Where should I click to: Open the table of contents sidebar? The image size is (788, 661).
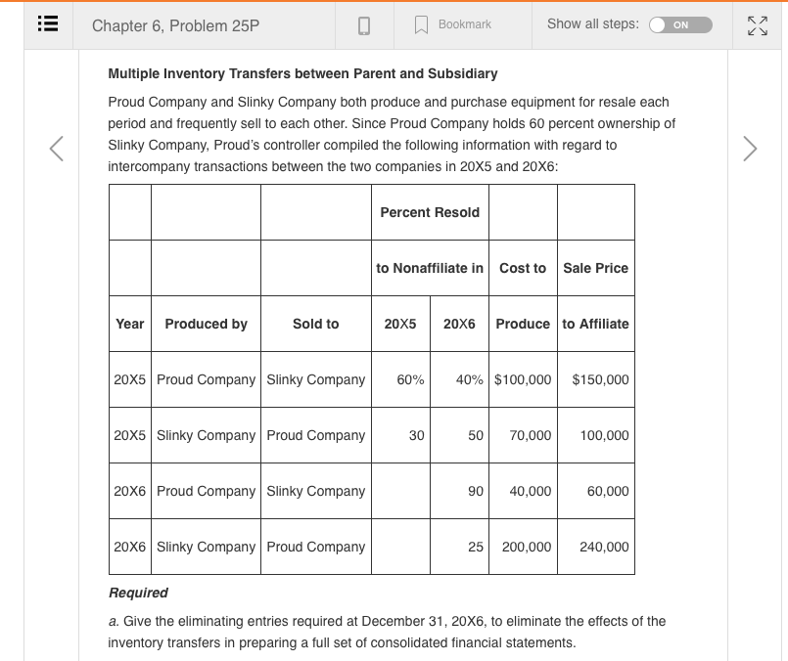click(x=46, y=25)
